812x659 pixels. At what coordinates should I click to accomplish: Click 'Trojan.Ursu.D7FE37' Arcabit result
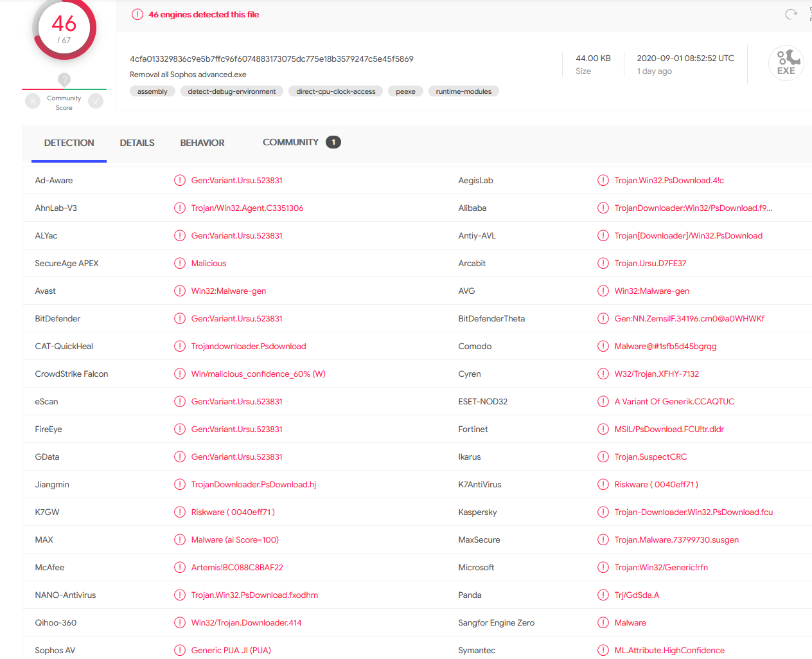(x=650, y=263)
